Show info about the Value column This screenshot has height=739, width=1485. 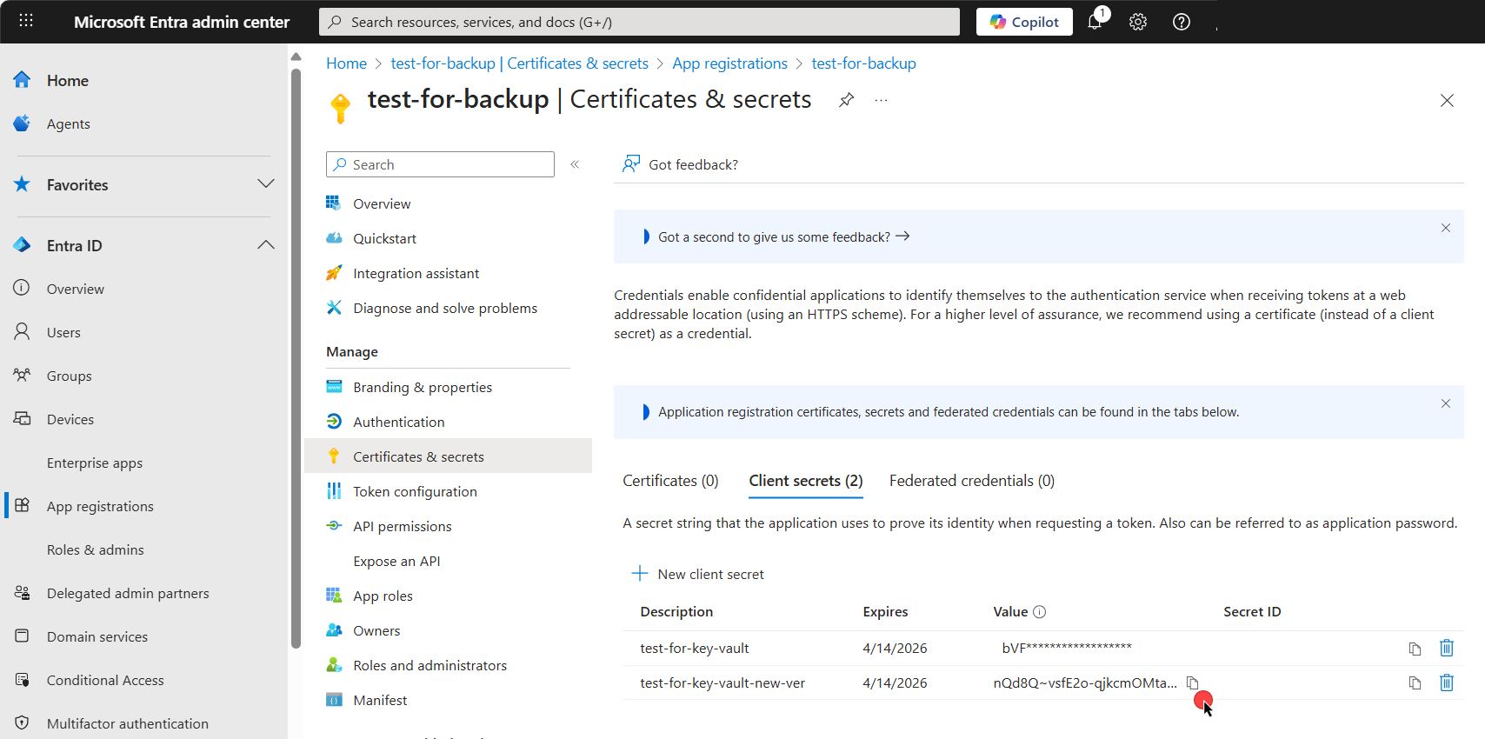tap(1039, 612)
